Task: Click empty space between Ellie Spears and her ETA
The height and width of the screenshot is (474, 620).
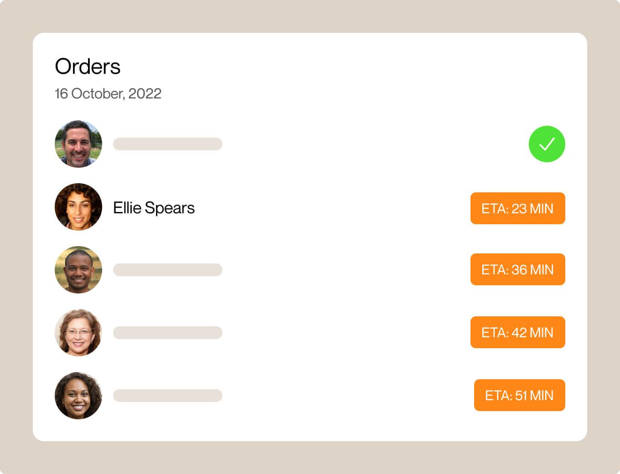Action: pyautogui.click(x=333, y=208)
